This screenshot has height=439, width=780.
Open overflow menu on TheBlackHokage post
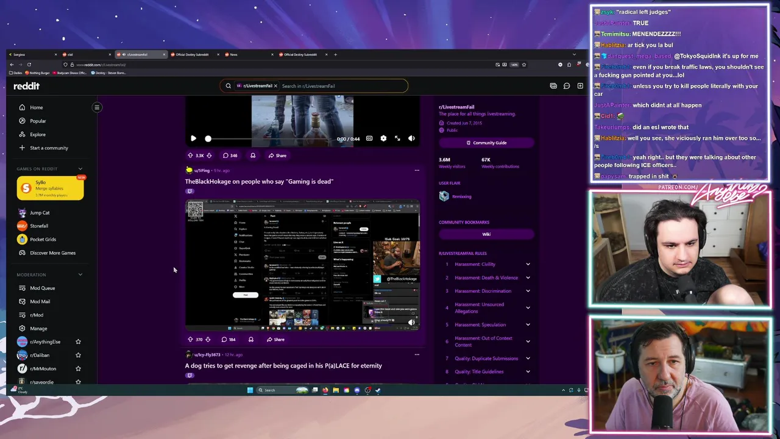tap(417, 170)
